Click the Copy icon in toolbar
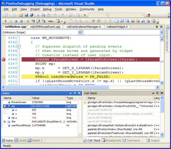 43,15
